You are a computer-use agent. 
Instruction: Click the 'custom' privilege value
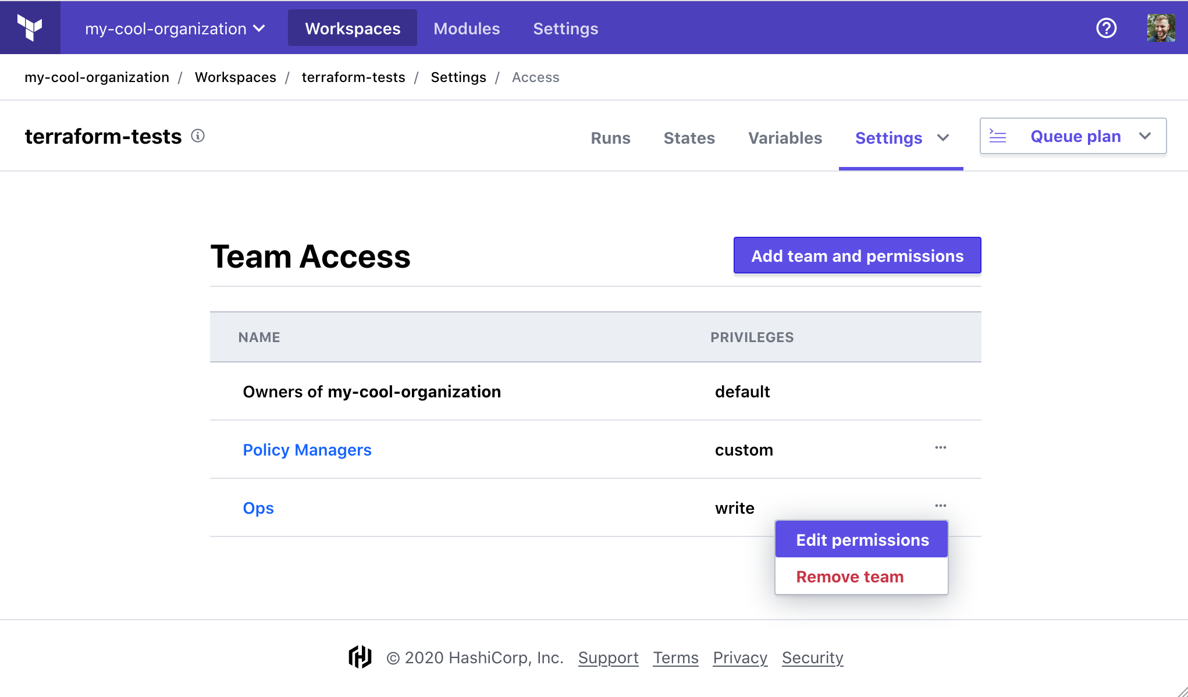[744, 450]
